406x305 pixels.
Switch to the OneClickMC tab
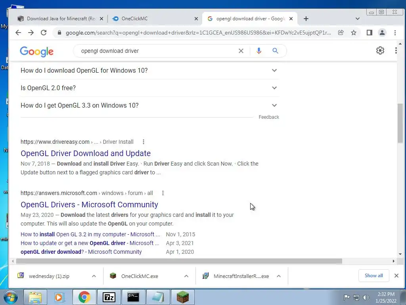155,19
